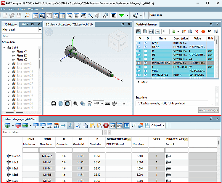Click red circle X icon in table toolbar
The height and width of the screenshot is (183, 222).
coord(106,125)
